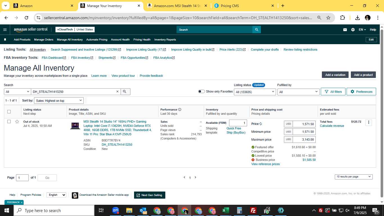Screen dimensions: 384x216
Task: Open Manage Orders menu
Action: coord(44,40)
